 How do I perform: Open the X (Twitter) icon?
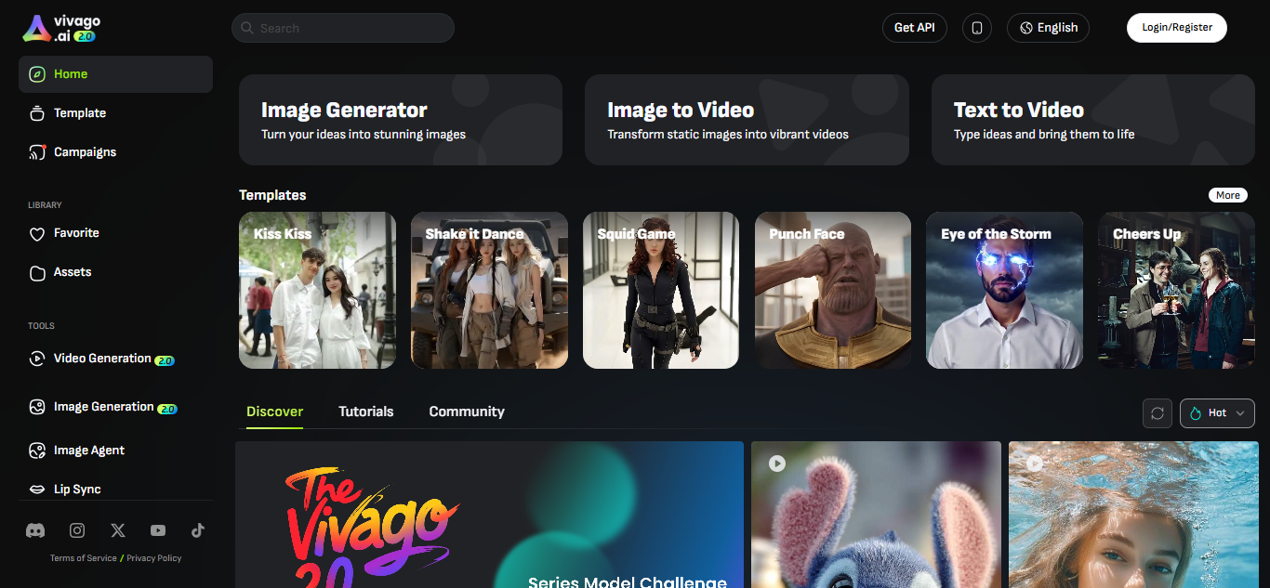tap(118, 530)
